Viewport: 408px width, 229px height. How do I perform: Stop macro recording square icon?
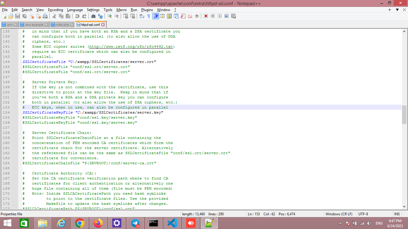coord(213,16)
